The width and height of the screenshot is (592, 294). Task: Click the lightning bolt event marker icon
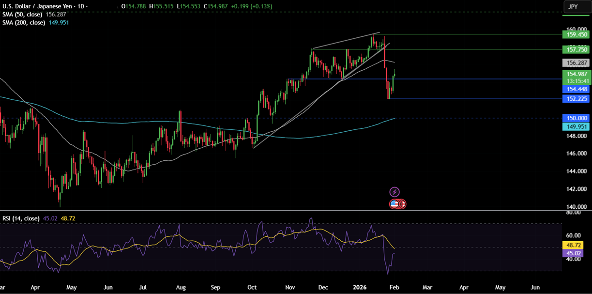(394, 191)
